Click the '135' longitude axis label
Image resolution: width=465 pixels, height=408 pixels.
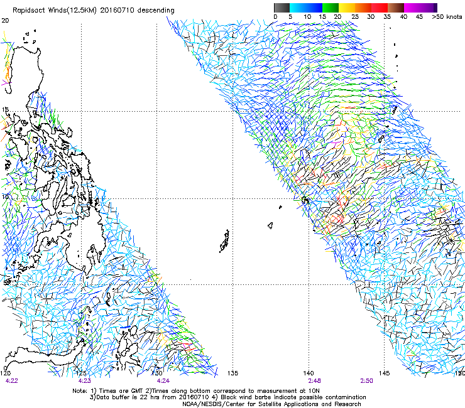click(232, 373)
